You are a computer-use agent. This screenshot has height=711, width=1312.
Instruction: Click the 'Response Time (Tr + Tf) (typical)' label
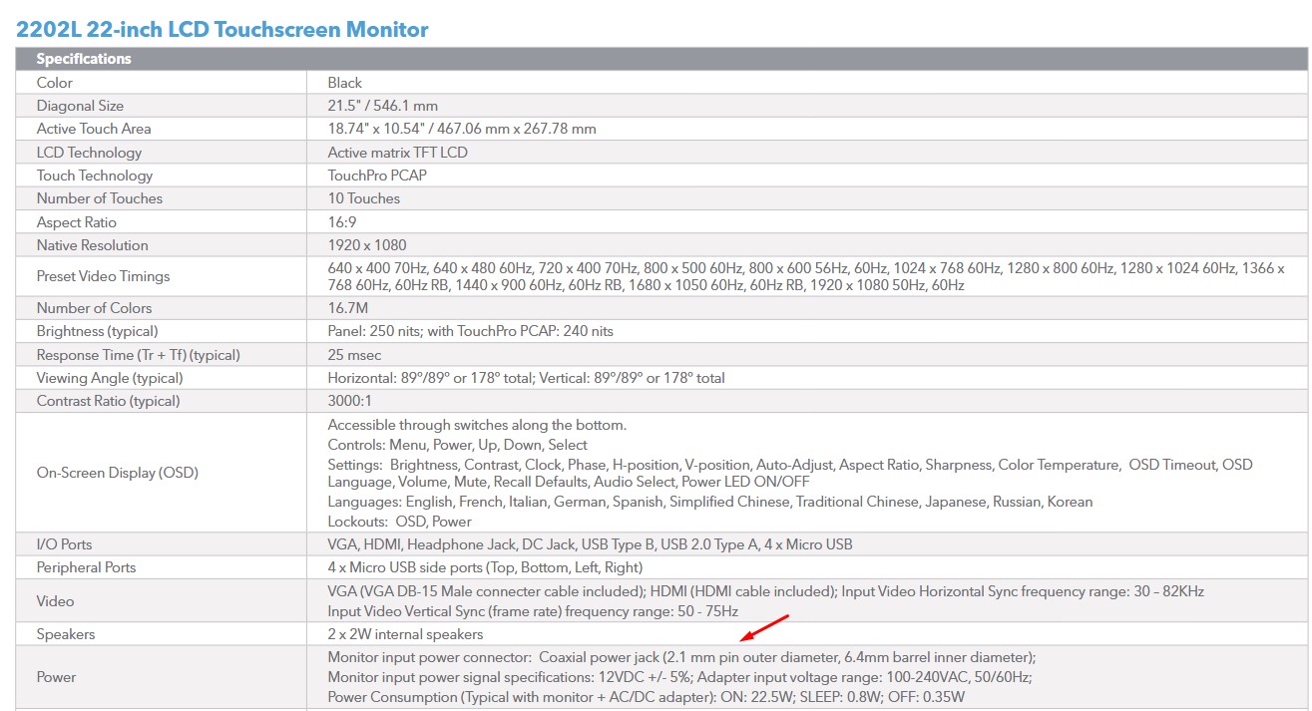[x=139, y=355]
